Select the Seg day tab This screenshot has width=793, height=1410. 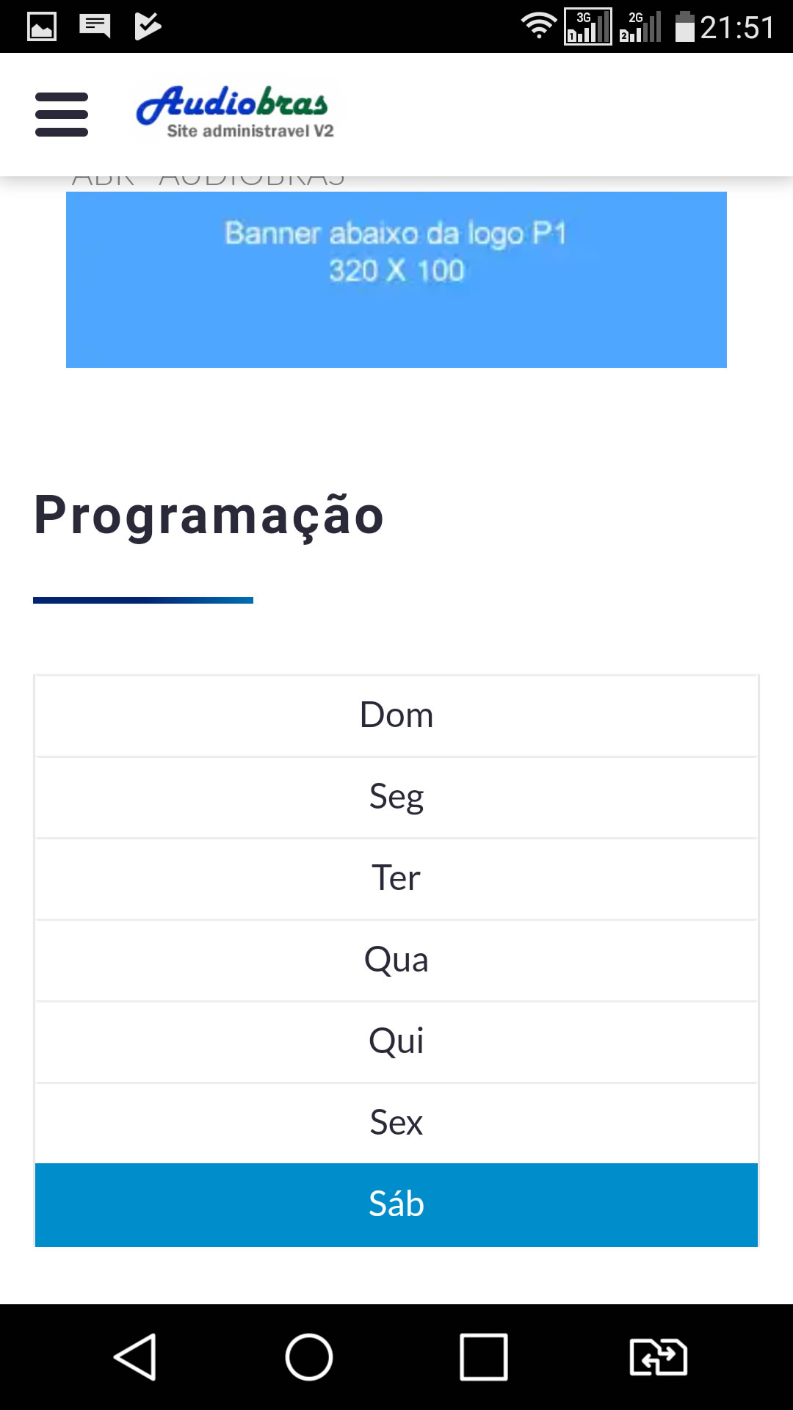(396, 798)
